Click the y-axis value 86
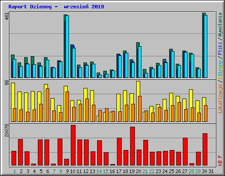 [x=7, y=83]
